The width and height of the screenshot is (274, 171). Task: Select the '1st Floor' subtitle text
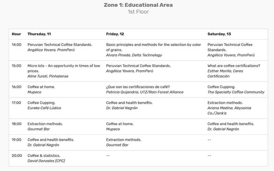(138, 12)
